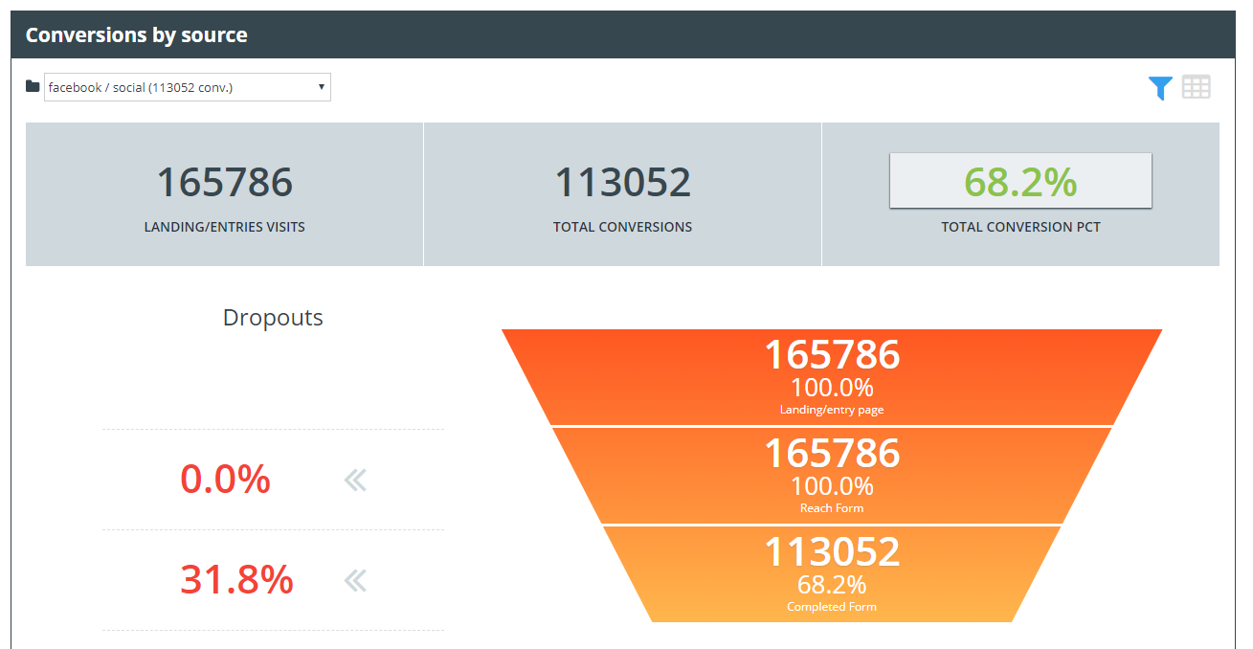The image size is (1253, 649).
Task: Click the 113052 number in the stats card
Action: click(622, 182)
